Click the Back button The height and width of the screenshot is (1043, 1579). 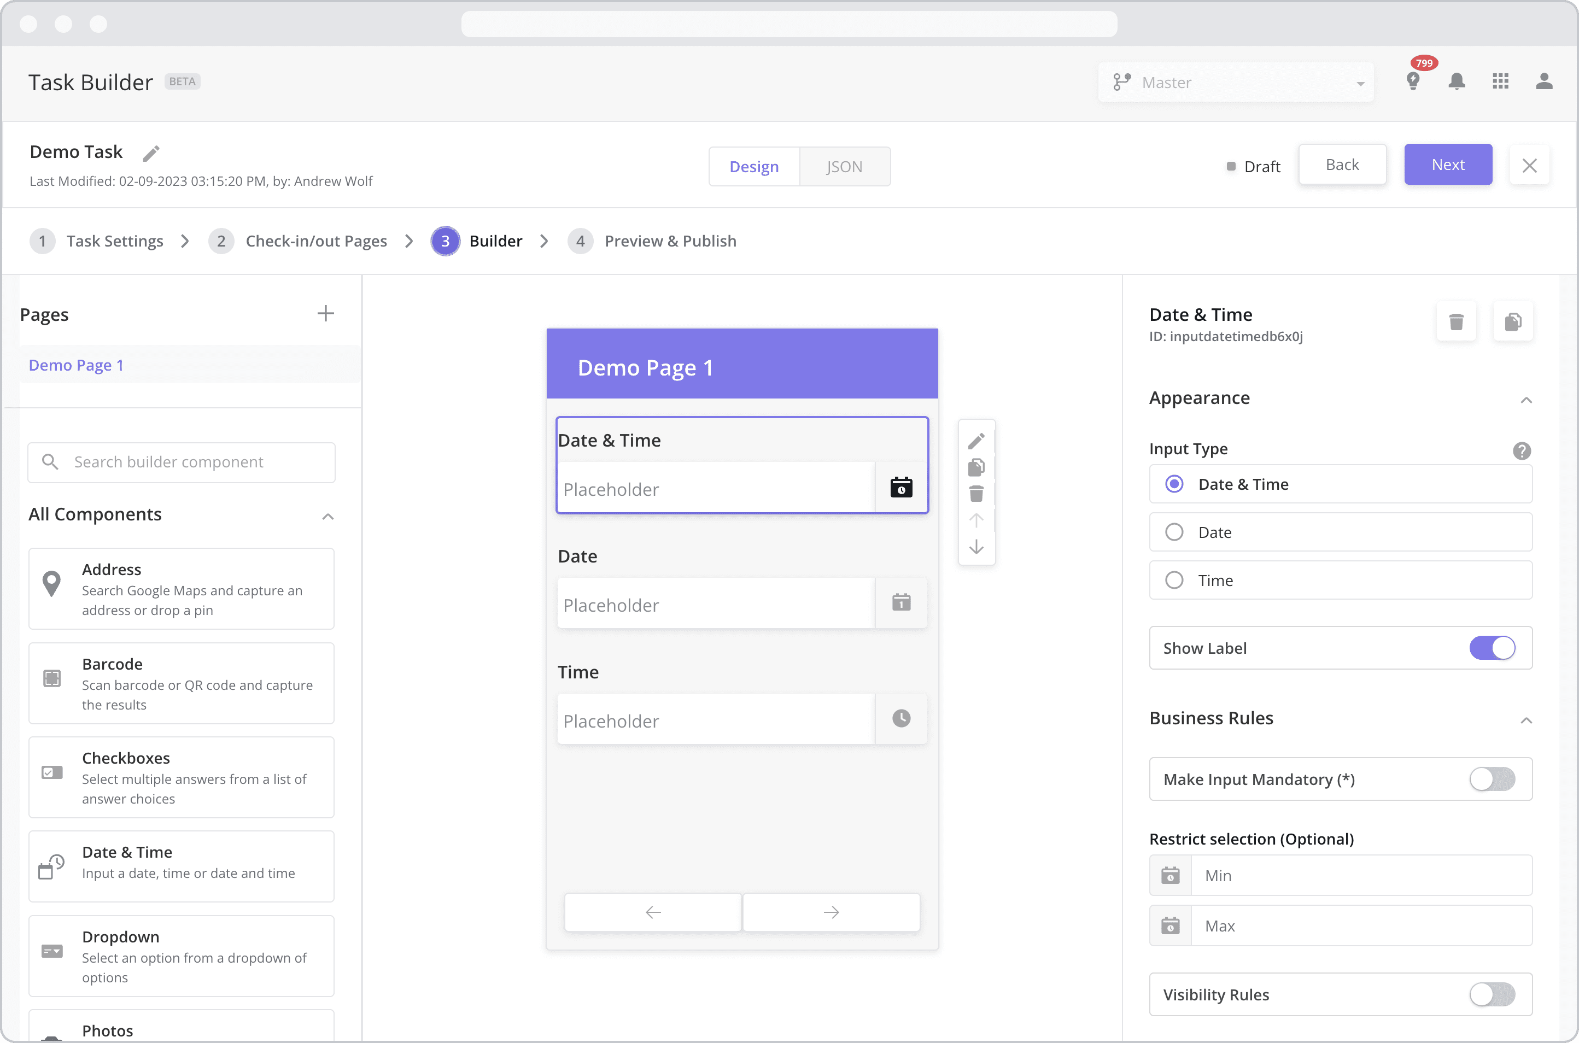[x=1342, y=165]
